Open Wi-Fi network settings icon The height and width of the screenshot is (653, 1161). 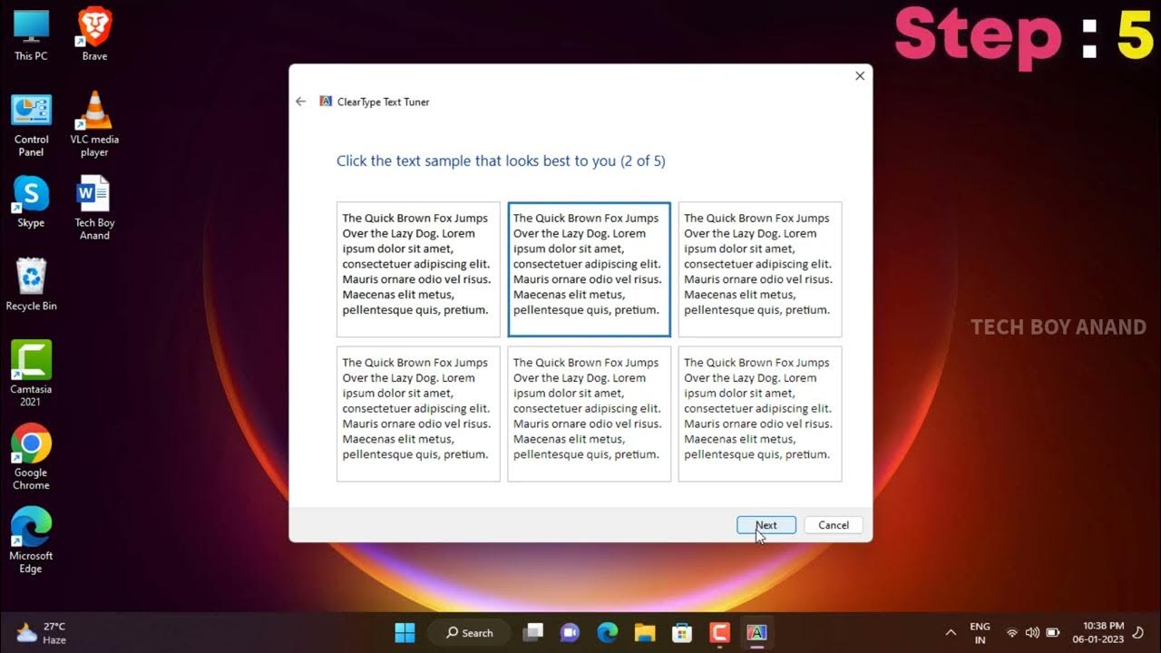[1012, 632]
